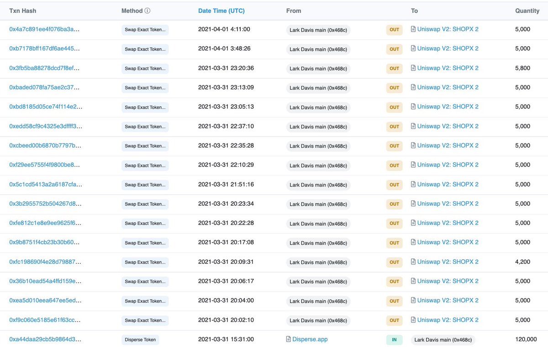
Task: Click the Txn Hash column header
Action: (23, 11)
